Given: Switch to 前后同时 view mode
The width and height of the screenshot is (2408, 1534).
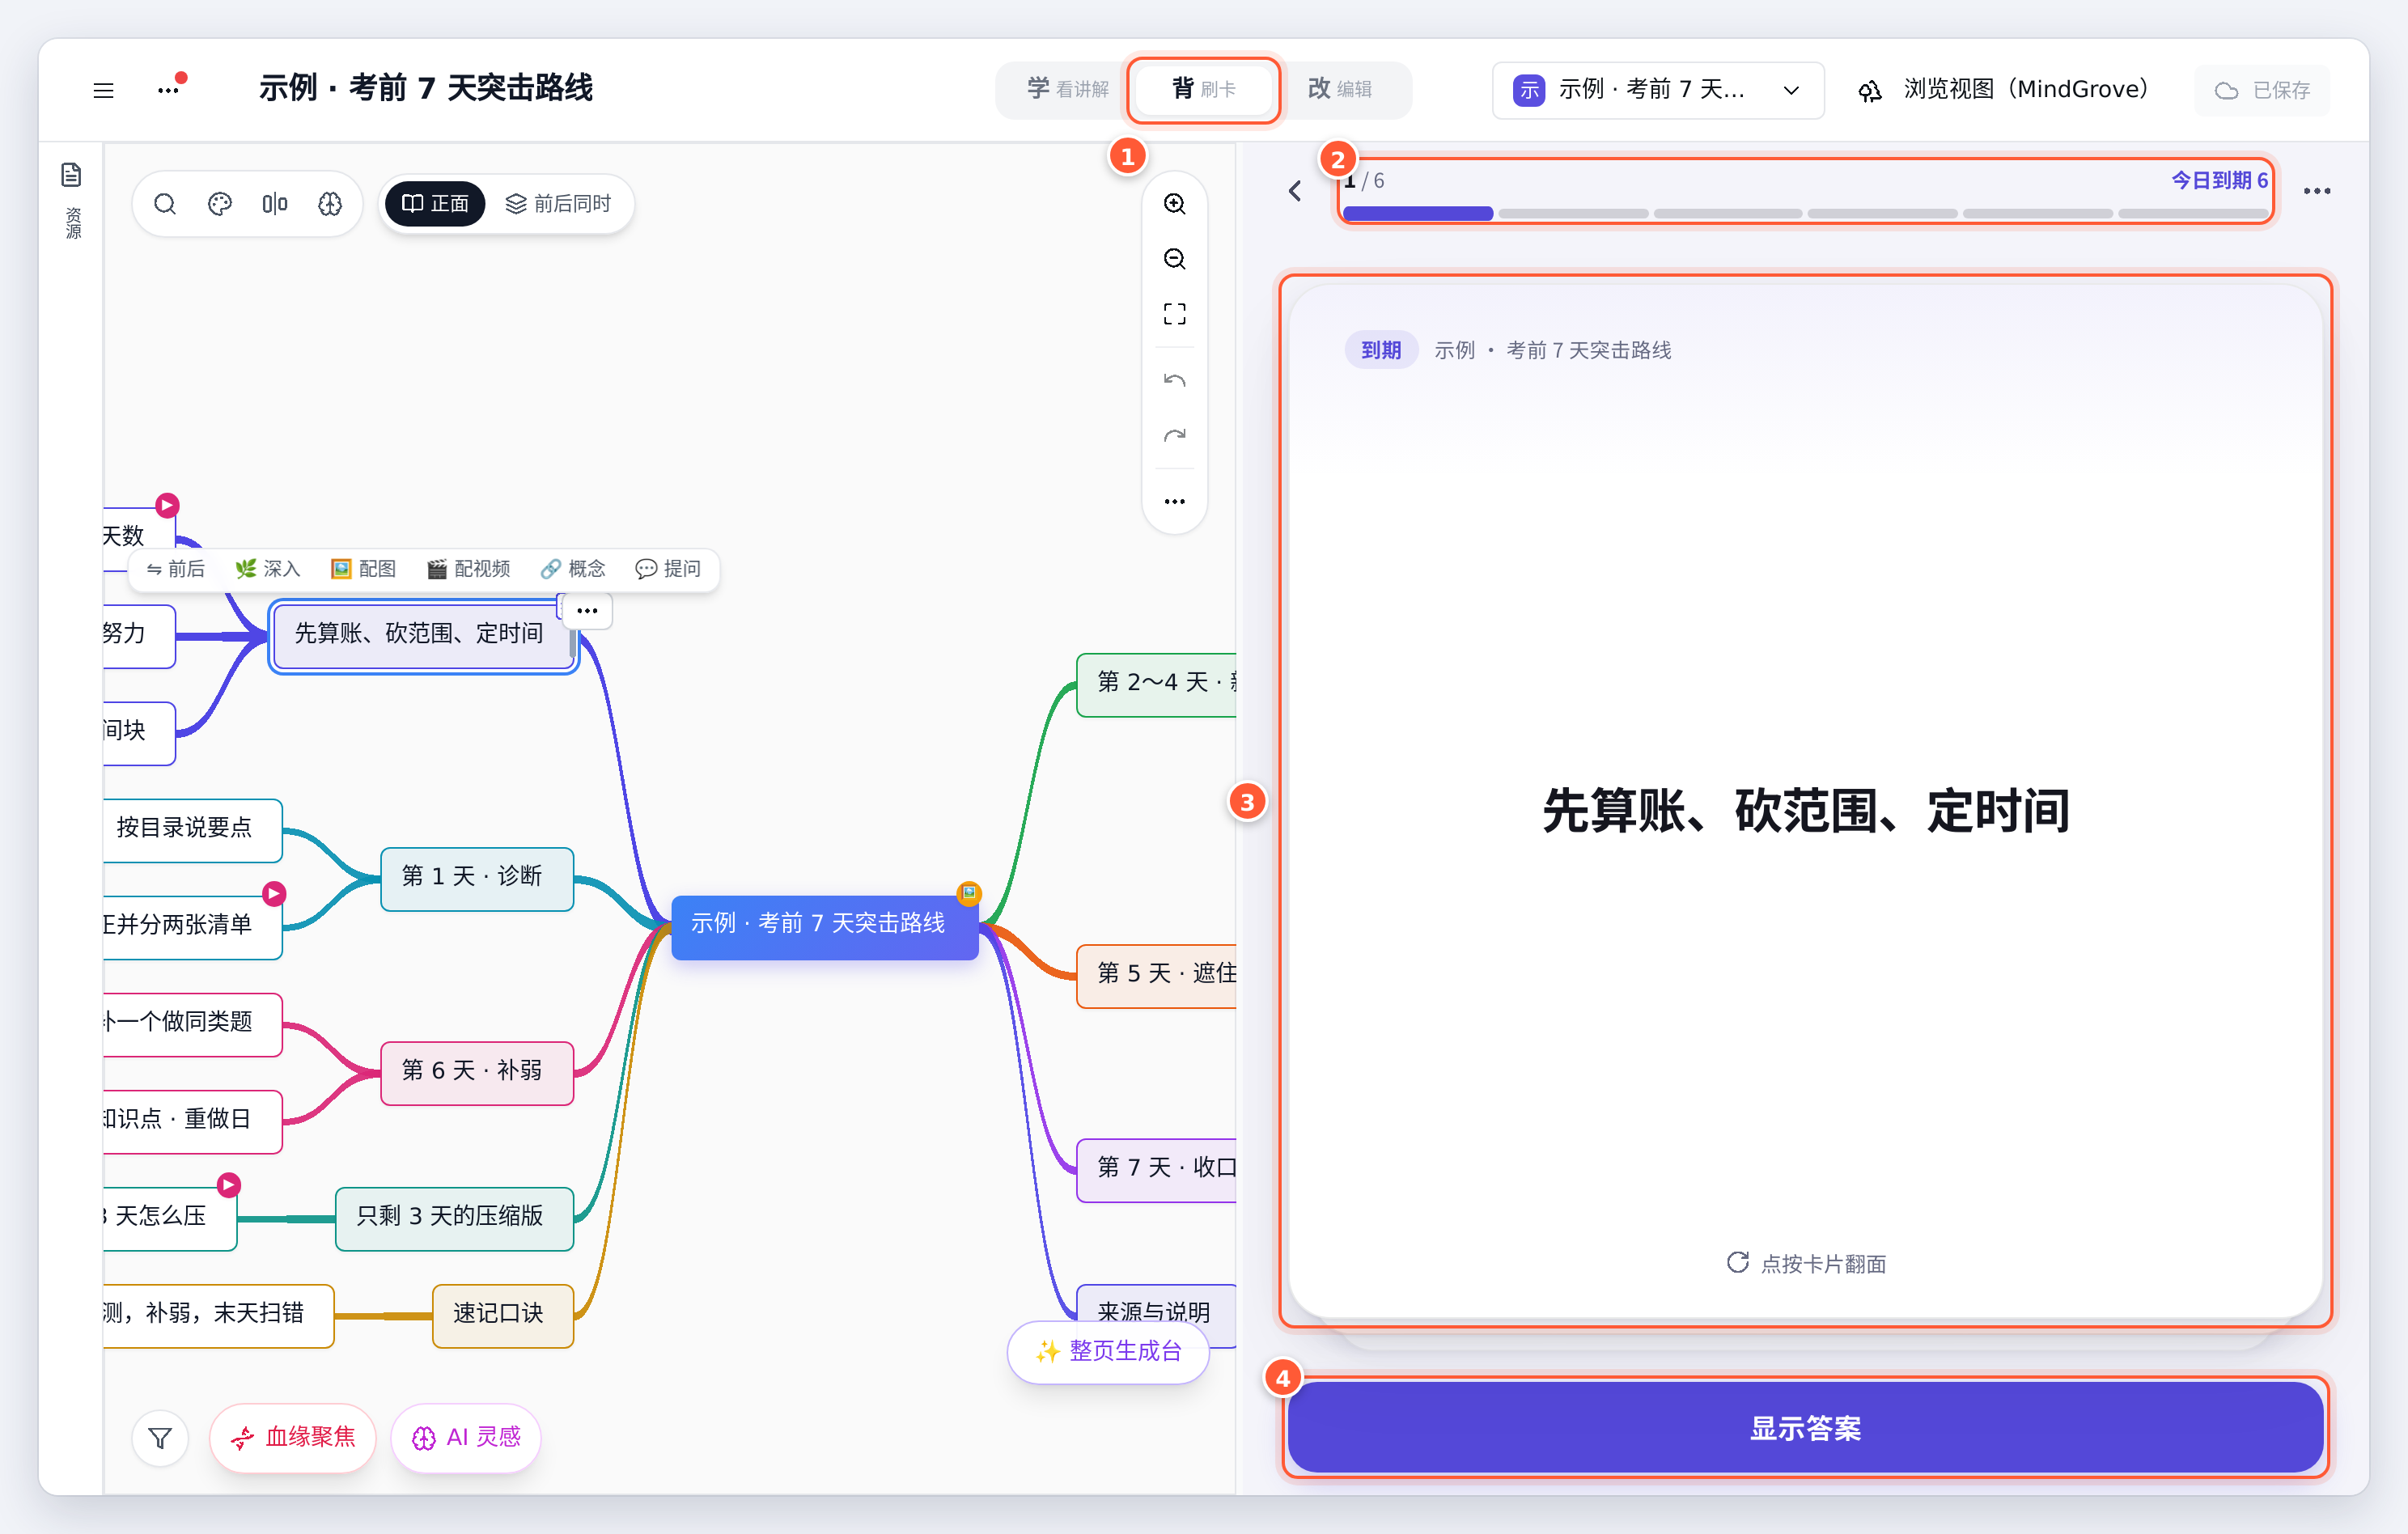Looking at the screenshot, I should (x=558, y=204).
